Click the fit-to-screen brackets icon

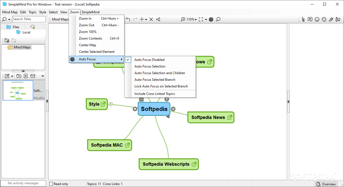(201, 19)
